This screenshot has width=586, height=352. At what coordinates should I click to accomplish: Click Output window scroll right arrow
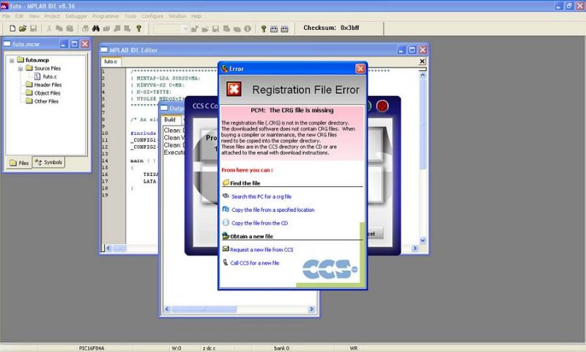coord(311,309)
